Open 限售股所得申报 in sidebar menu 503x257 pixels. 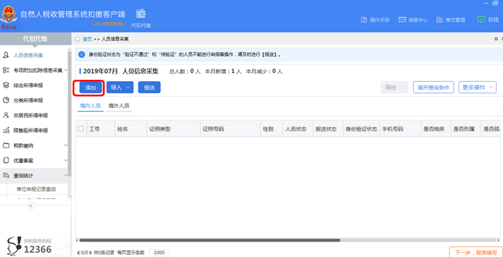point(31,131)
